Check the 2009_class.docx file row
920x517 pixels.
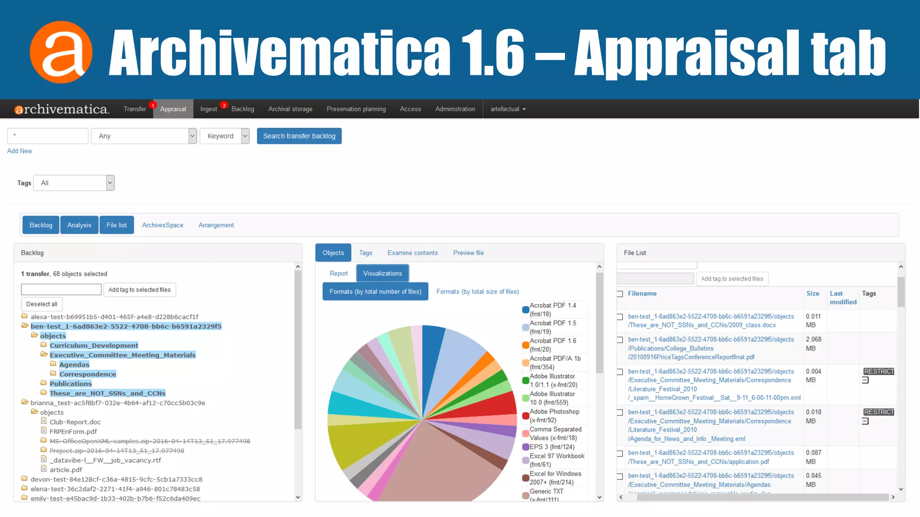click(x=620, y=317)
